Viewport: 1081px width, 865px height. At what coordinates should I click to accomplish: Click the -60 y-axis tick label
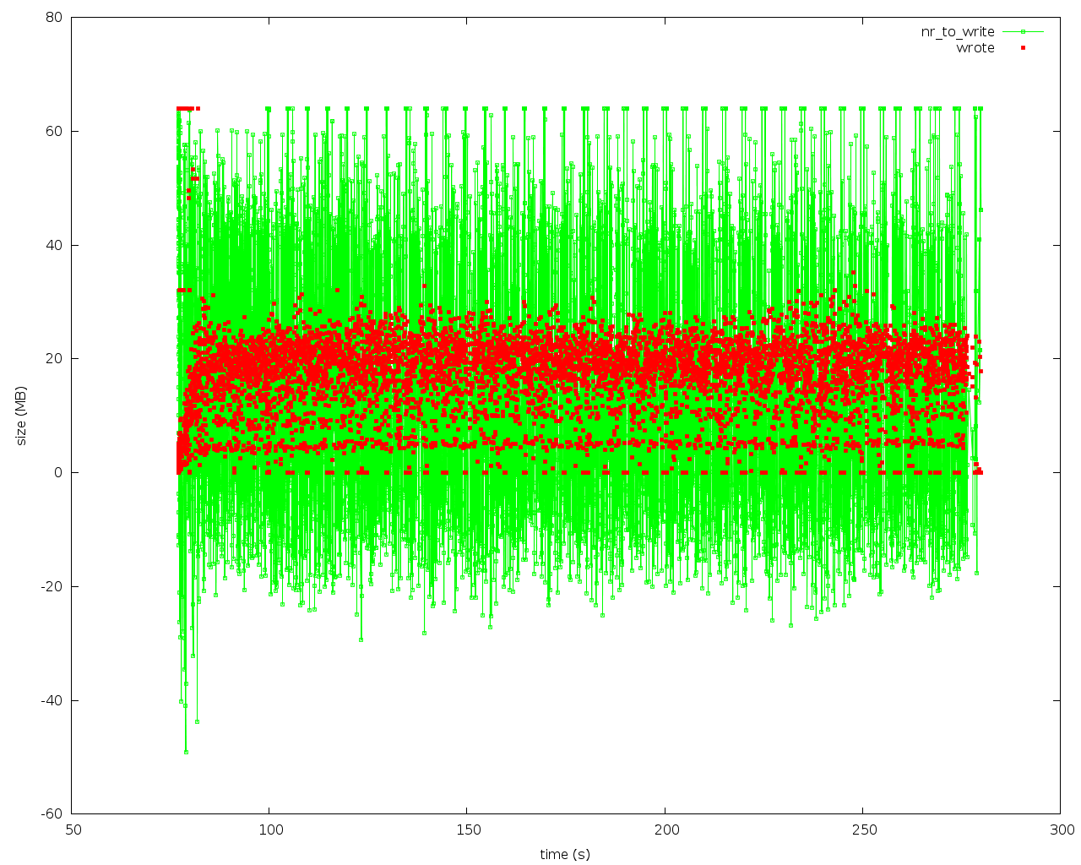click(x=53, y=813)
